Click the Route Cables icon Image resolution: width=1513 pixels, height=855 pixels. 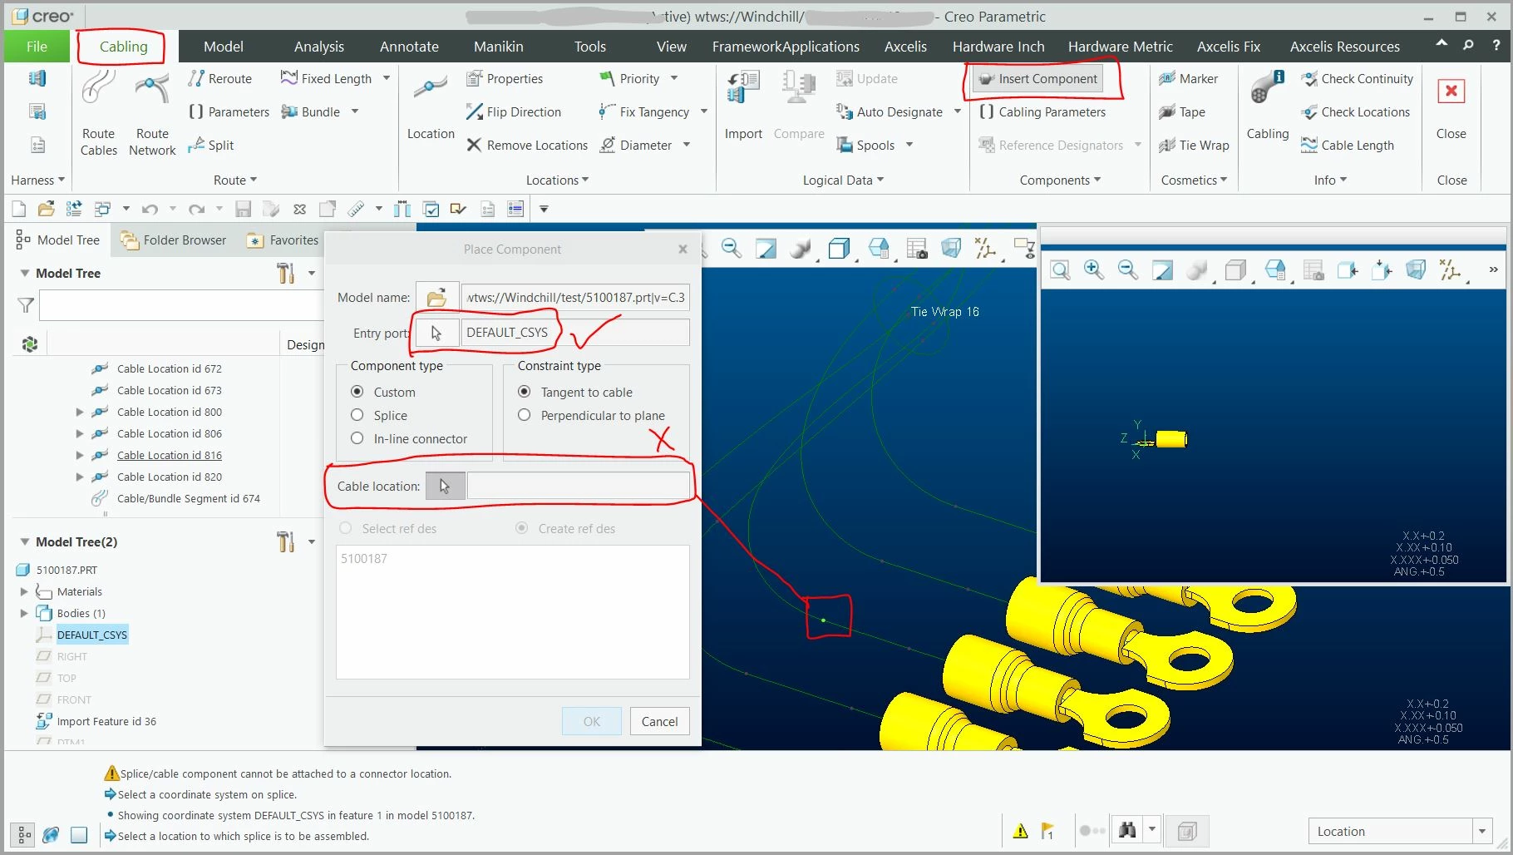[x=99, y=113]
